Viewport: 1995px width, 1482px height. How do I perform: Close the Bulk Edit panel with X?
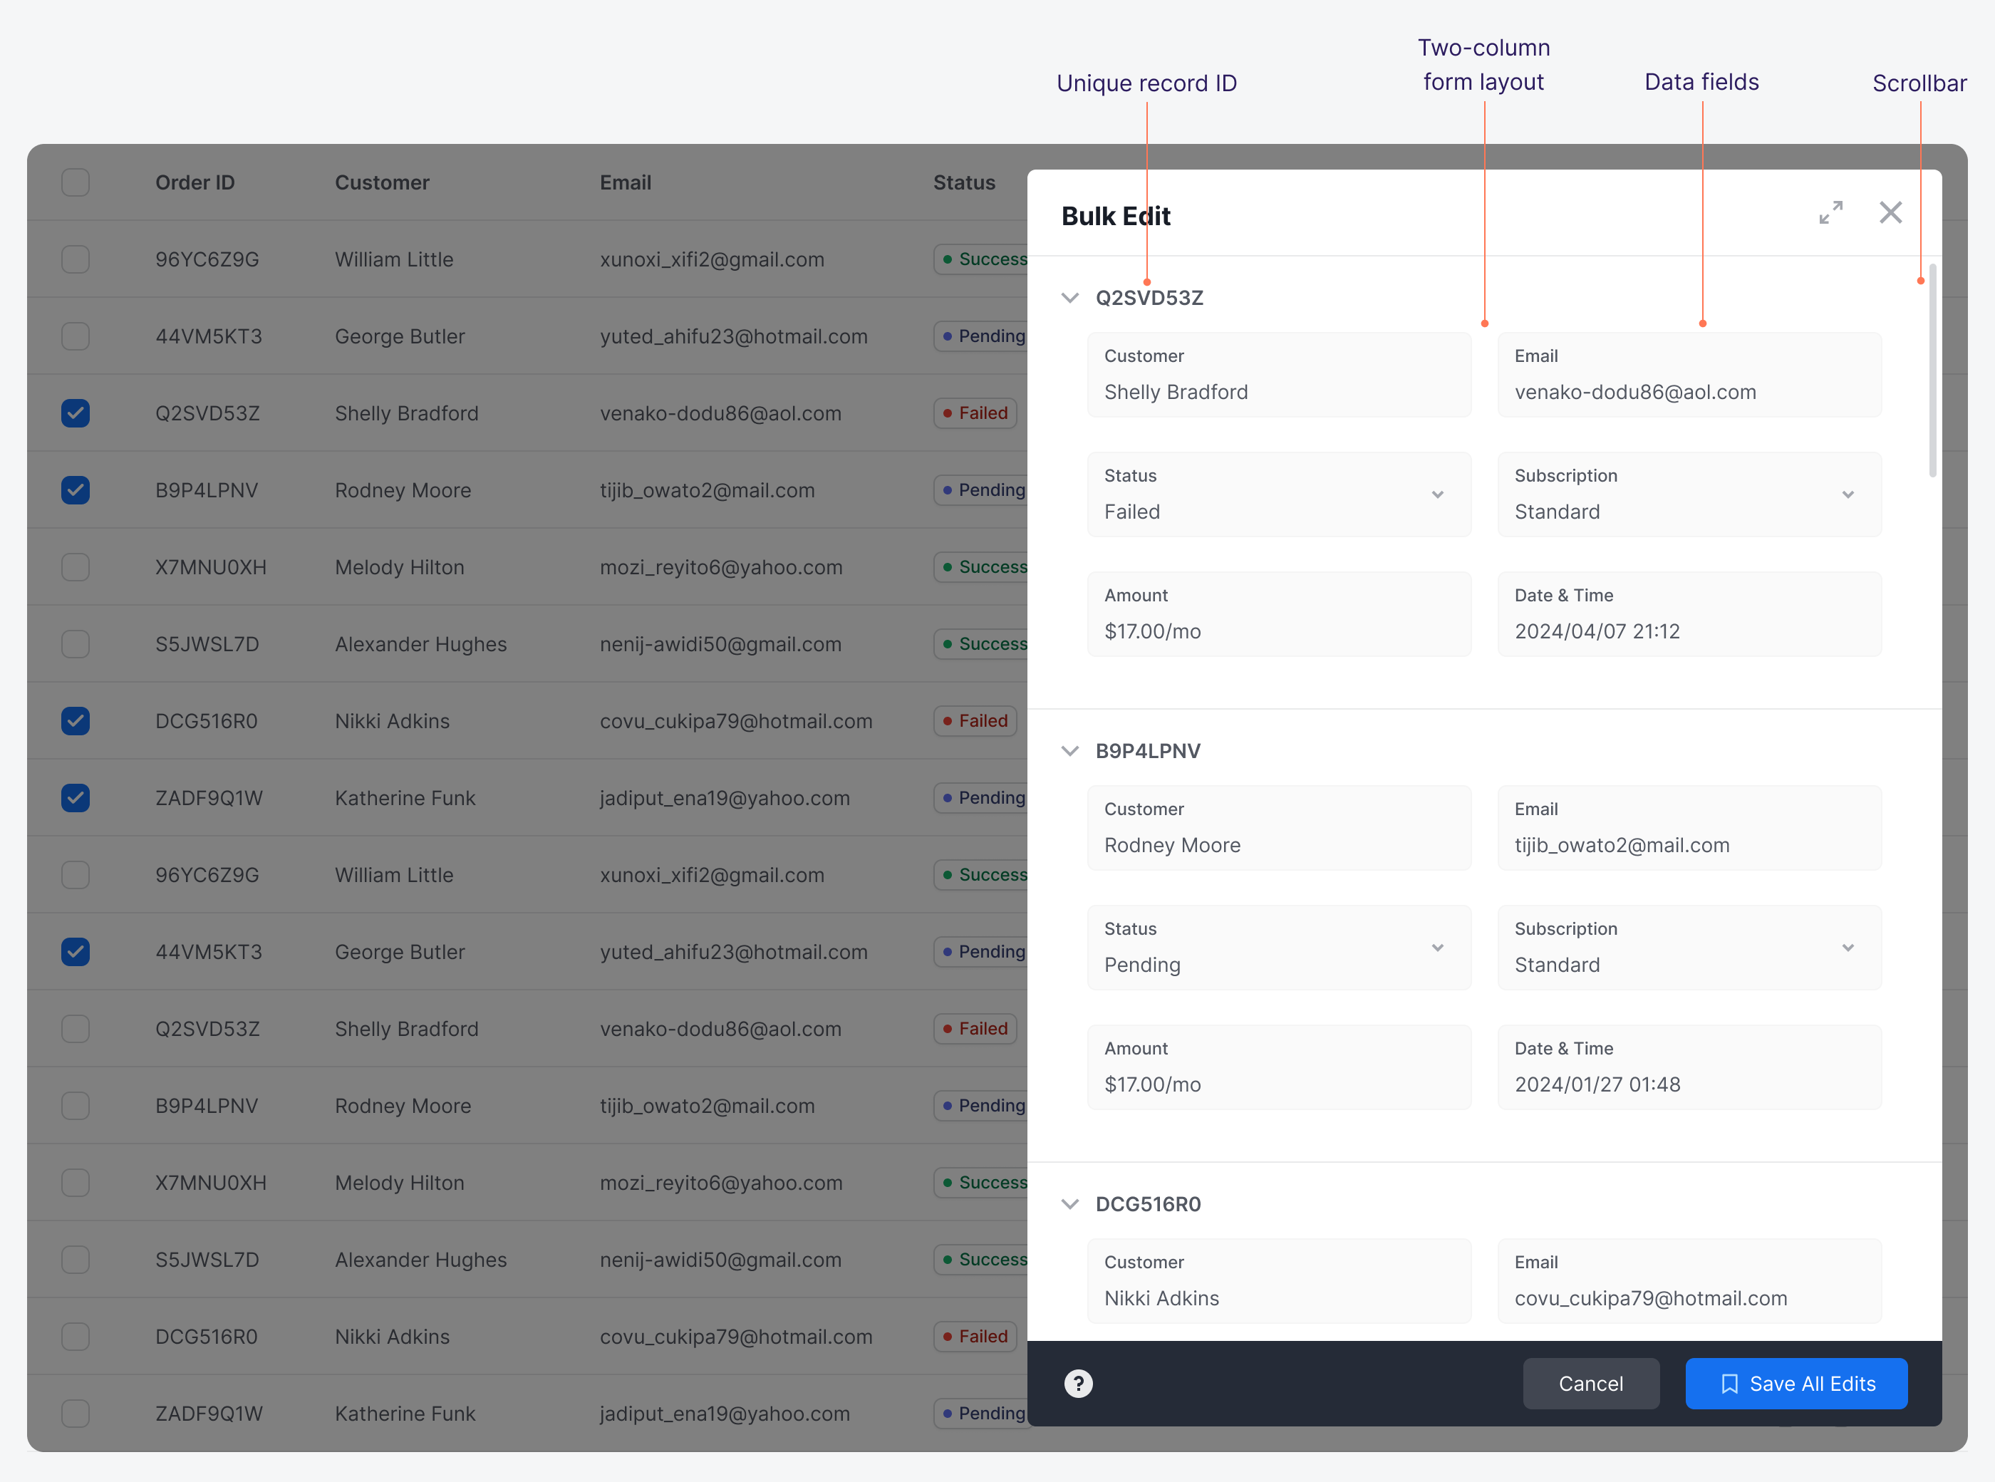1890,212
